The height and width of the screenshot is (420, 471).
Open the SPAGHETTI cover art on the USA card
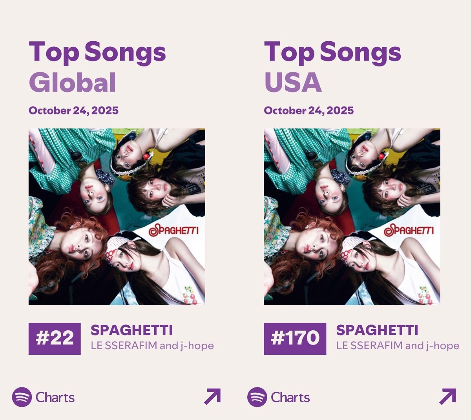[x=352, y=217]
